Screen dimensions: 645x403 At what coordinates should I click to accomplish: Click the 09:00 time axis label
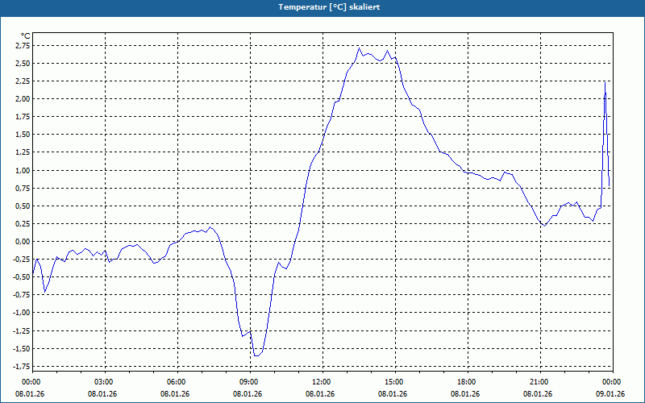(x=250, y=382)
